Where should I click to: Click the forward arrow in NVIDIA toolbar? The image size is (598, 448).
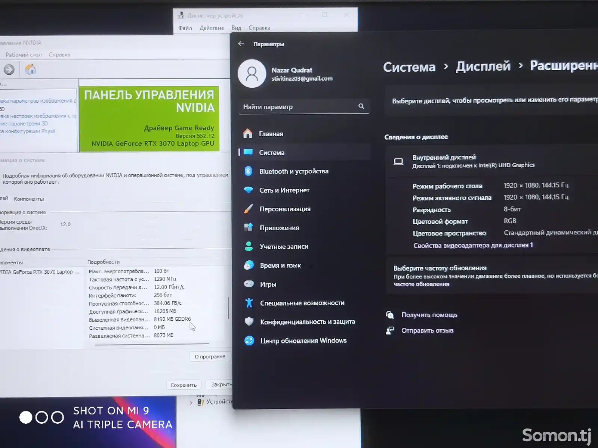pyautogui.click(x=9, y=69)
